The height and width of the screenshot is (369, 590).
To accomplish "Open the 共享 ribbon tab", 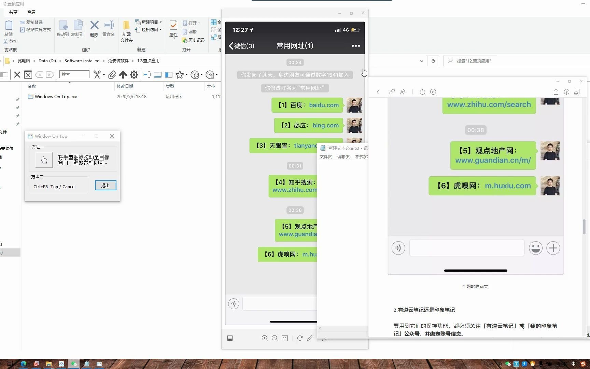I will click(13, 12).
